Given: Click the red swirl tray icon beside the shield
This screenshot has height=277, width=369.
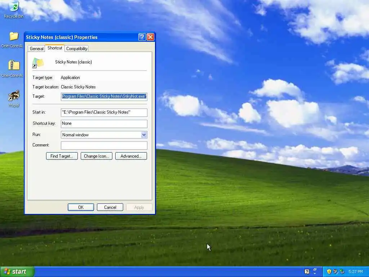Looking at the screenshot, I should 335,272.
